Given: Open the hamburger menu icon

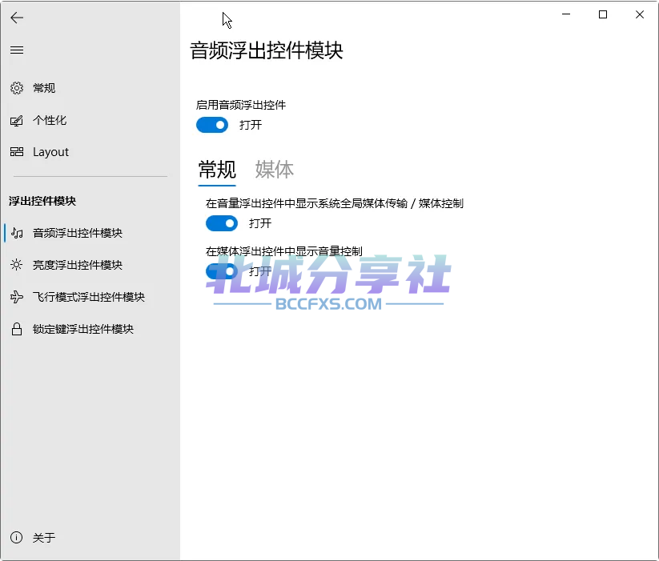Looking at the screenshot, I should pyautogui.click(x=17, y=50).
